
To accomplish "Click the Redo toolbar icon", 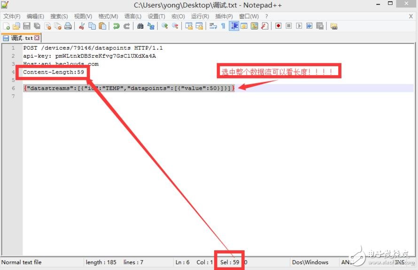I will (127, 26).
